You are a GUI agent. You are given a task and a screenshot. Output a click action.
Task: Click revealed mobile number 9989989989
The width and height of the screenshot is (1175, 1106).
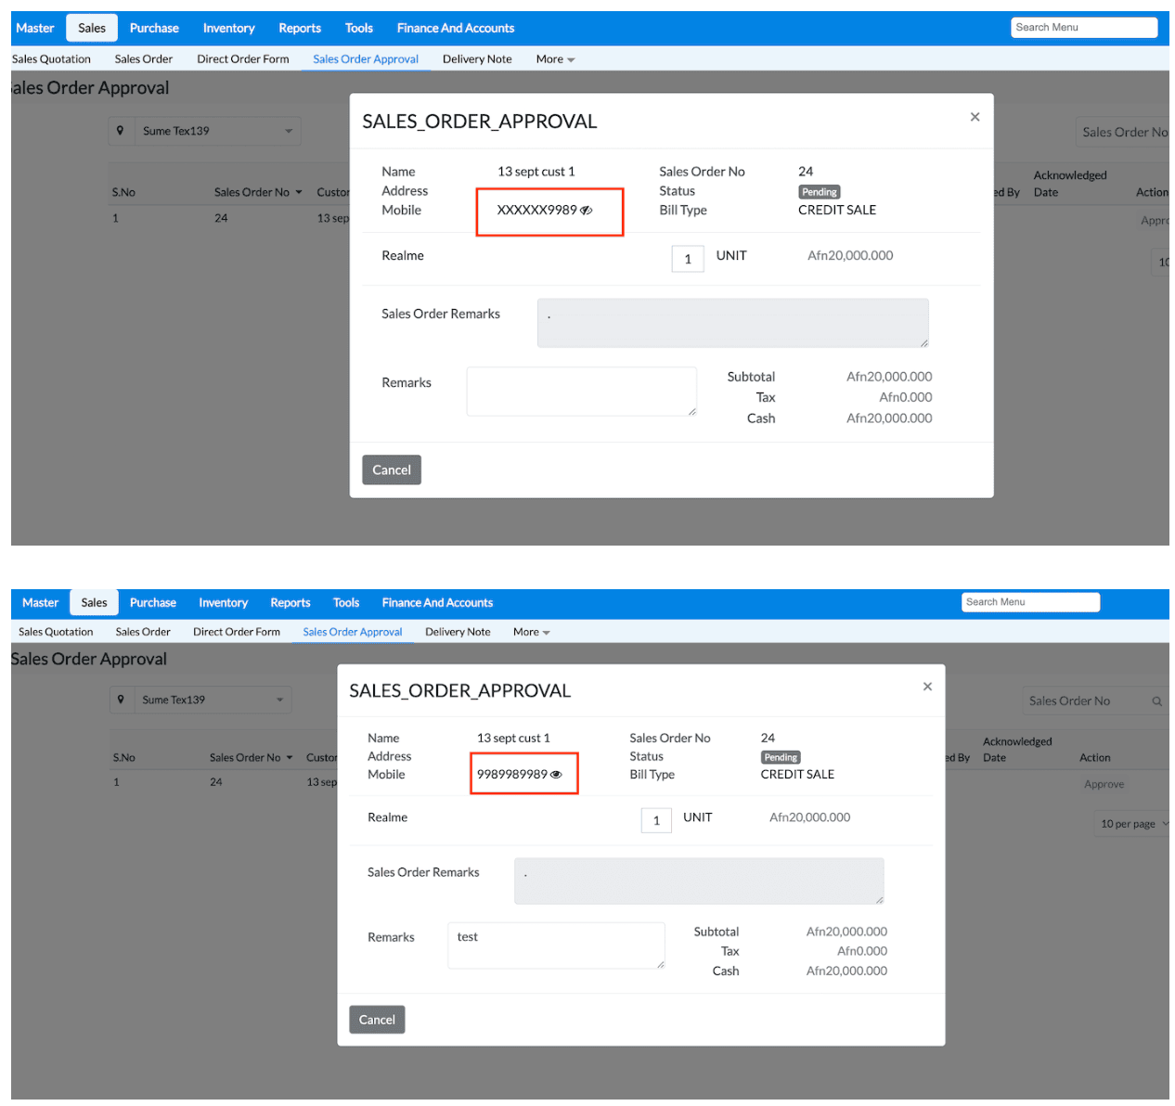pyautogui.click(x=512, y=775)
